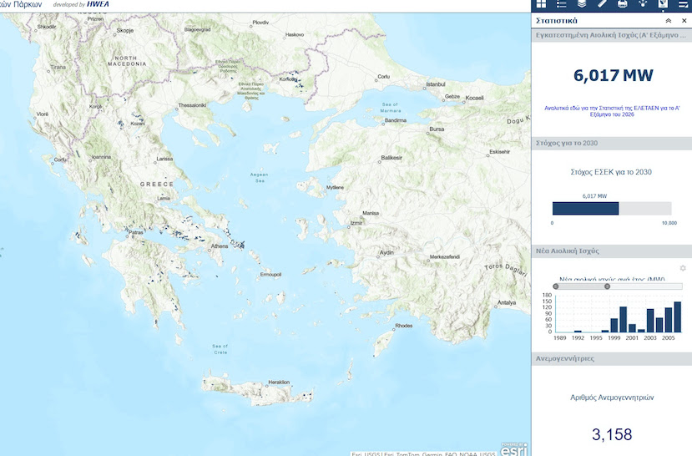Image resolution: width=692 pixels, height=456 pixels.
Task: Click the Tirana label on the map
Action: pyautogui.click(x=58, y=67)
